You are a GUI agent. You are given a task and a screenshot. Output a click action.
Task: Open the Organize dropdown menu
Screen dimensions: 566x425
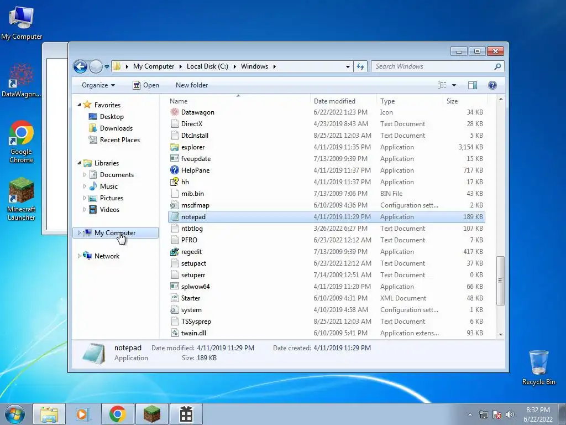pos(98,85)
